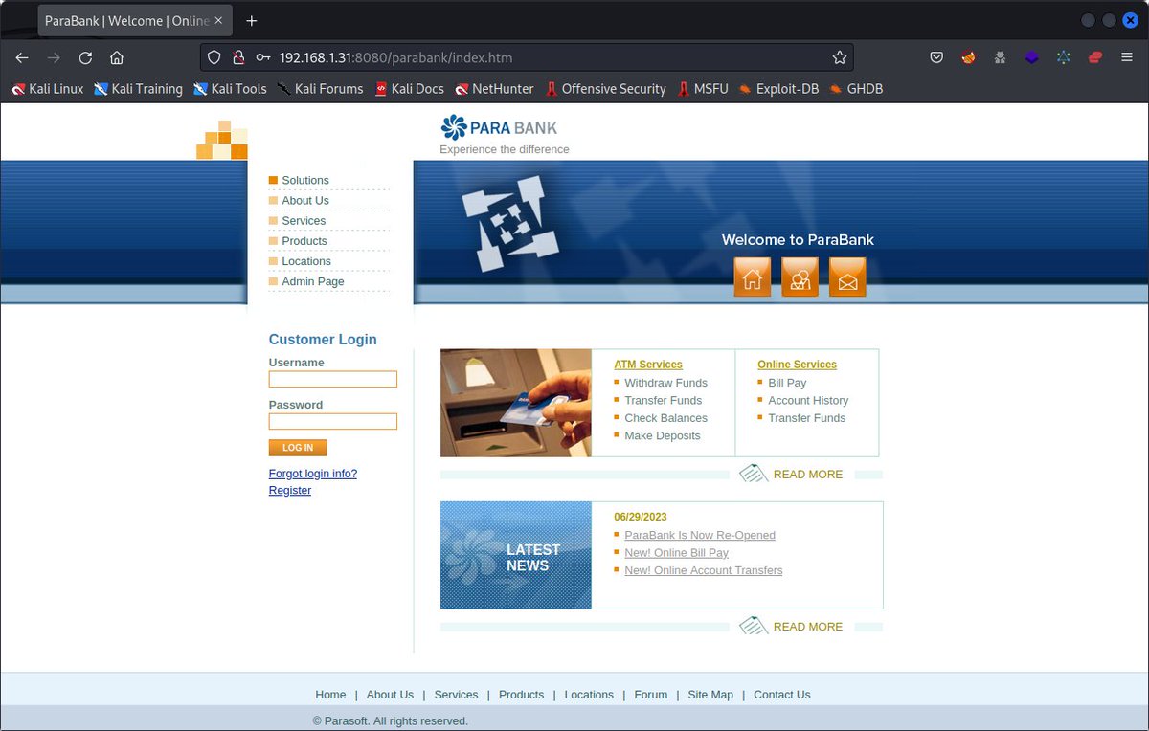This screenshot has width=1149, height=731.
Task: Open NetHunter bookmark
Action: click(494, 89)
